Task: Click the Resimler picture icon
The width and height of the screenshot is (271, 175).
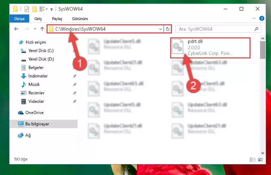Action: 24,93
